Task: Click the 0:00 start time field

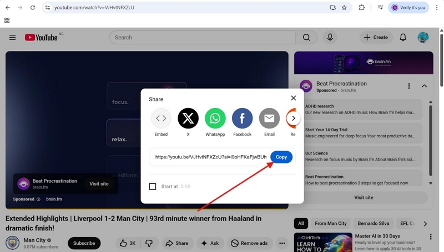Action: coord(185,187)
